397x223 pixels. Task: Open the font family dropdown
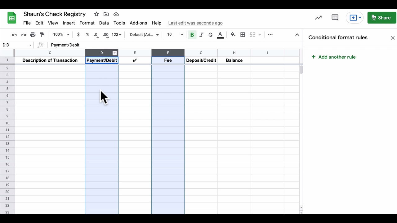point(144,35)
